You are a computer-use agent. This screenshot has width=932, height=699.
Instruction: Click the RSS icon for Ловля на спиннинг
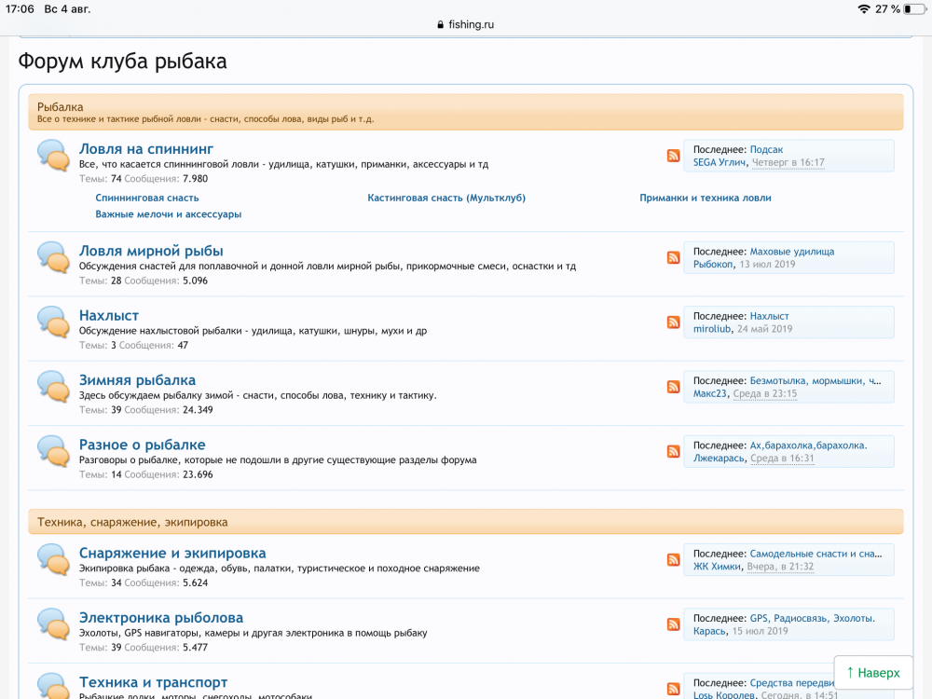673,156
